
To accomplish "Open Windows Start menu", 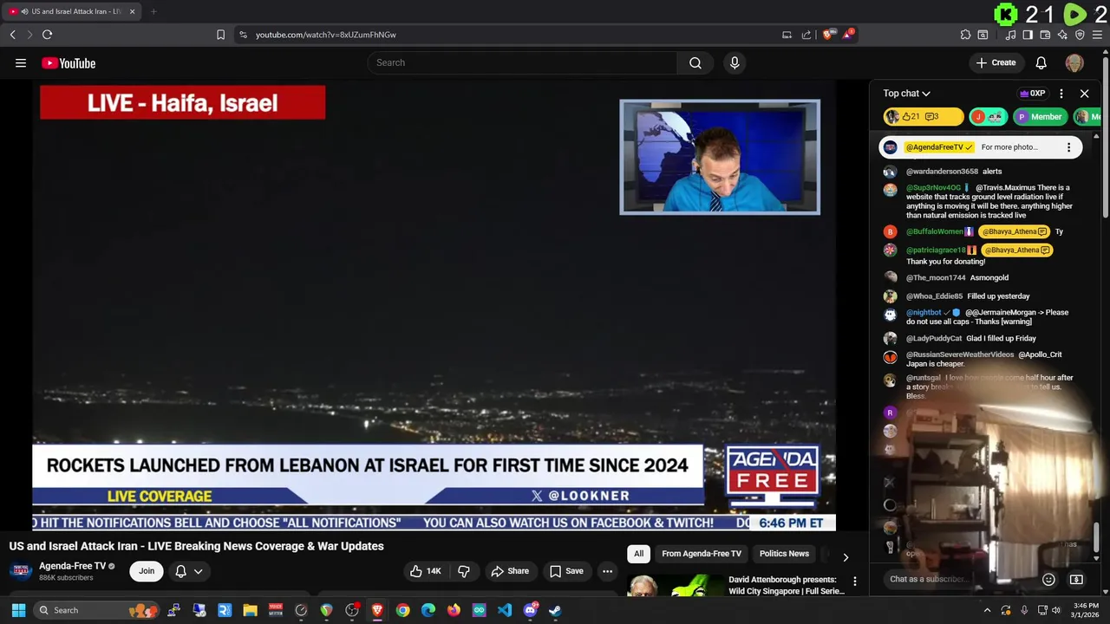I will pyautogui.click(x=18, y=610).
